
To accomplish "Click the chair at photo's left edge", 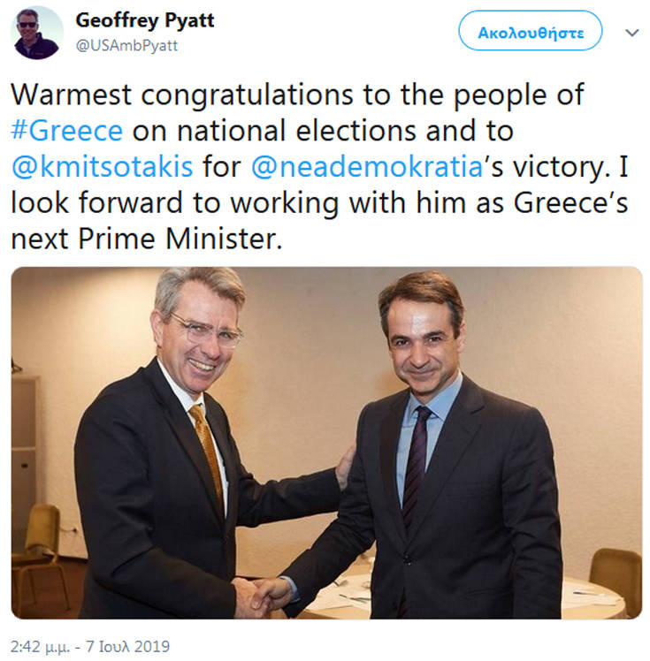I will [x=35, y=548].
